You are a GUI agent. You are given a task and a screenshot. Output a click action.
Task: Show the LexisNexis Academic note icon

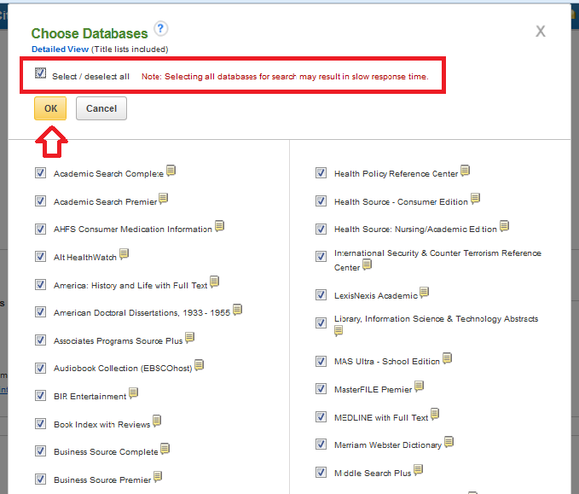click(425, 293)
